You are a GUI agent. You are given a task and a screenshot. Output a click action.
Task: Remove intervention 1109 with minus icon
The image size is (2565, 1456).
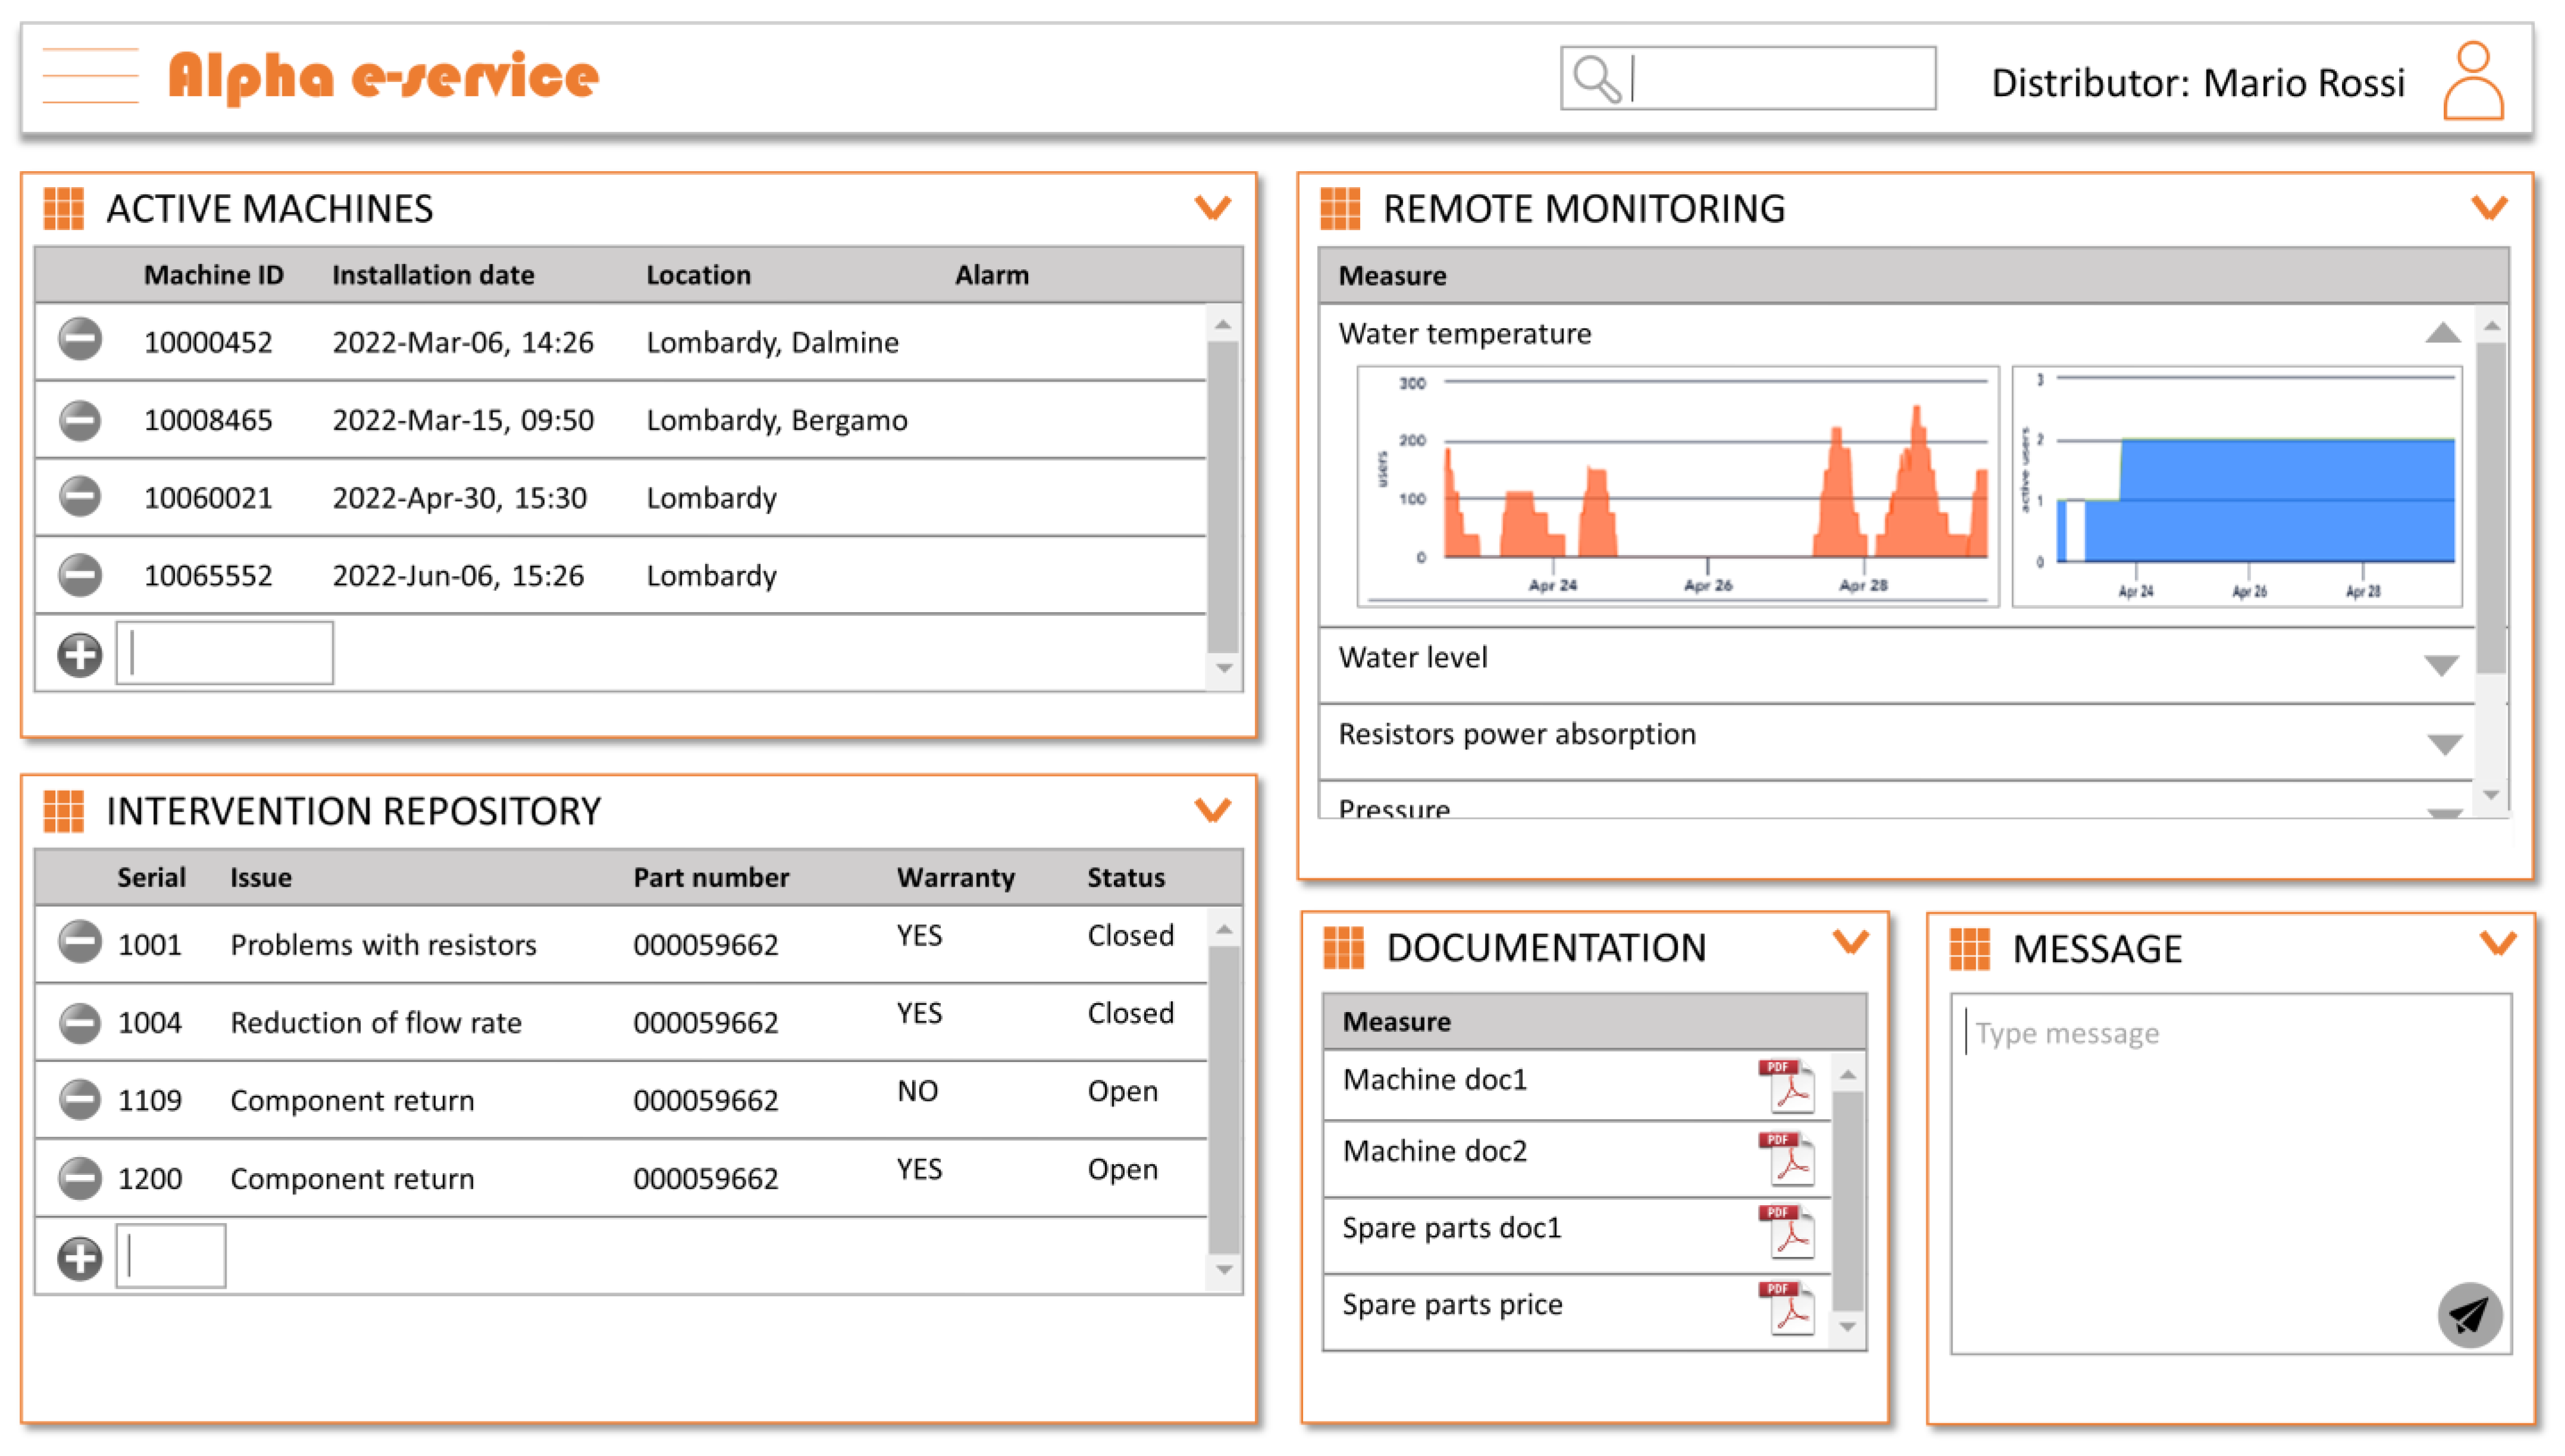pyautogui.click(x=80, y=1100)
